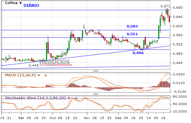Click the '14 year label on time axis
Image resolution: width=191 pixels, height=123 pixels.
click(x=148, y=118)
